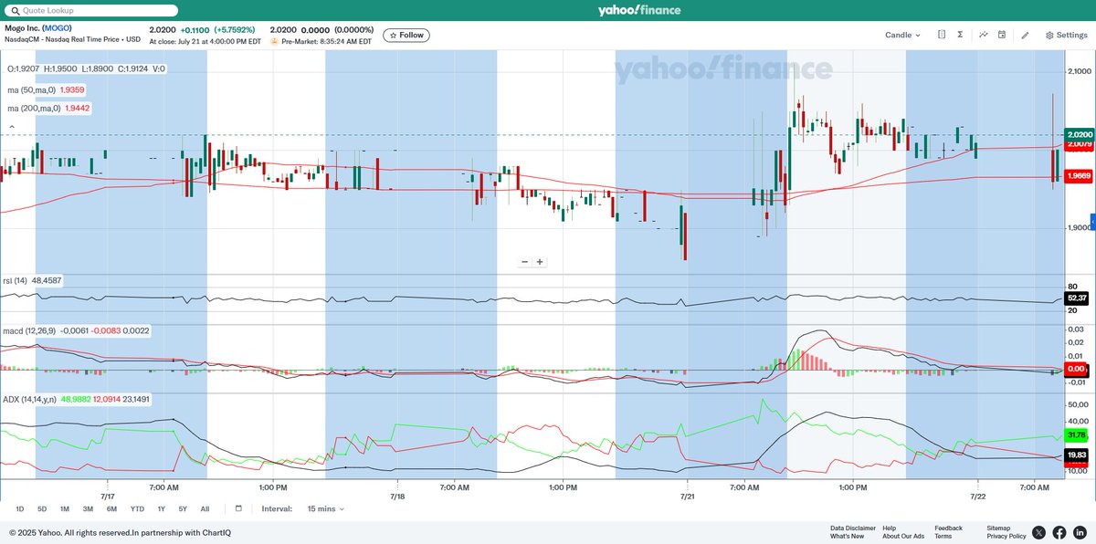Open the sigma indicators icon
The image size is (1096, 544).
click(961, 35)
